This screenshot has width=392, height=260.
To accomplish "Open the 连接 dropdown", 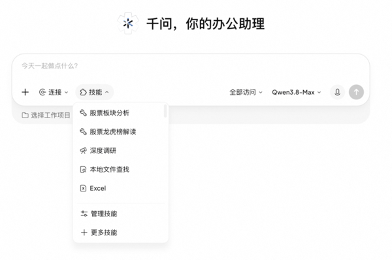I will pyautogui.click(x=54, y=92).
